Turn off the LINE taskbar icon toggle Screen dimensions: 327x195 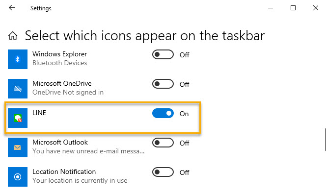click(163, 113)
